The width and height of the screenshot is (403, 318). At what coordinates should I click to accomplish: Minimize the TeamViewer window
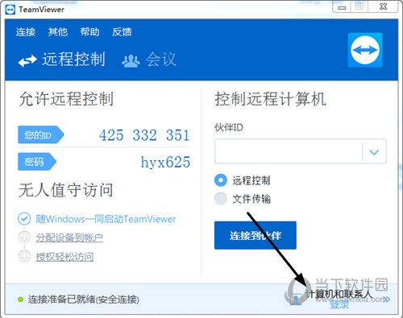(x=342, y=7)
